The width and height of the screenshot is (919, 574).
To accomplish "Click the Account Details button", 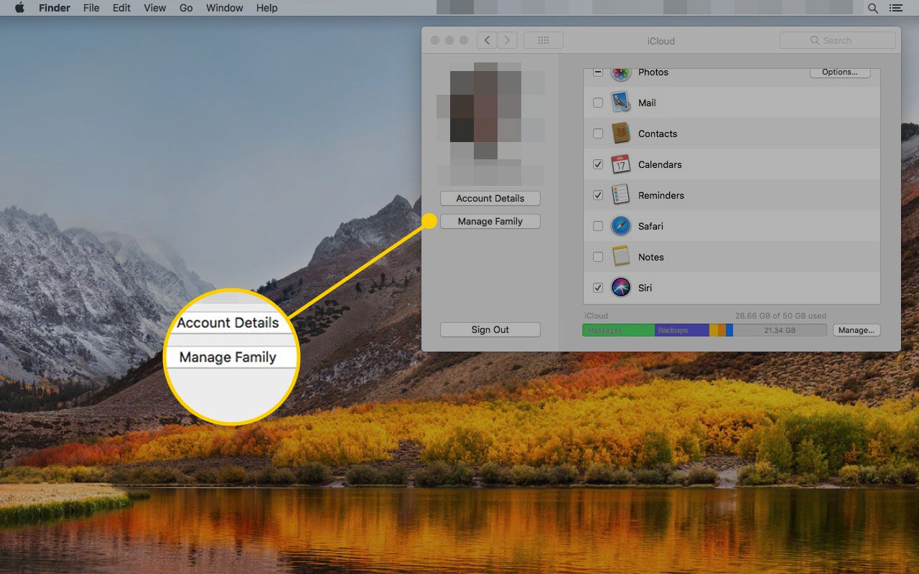I will click(490, 198).
